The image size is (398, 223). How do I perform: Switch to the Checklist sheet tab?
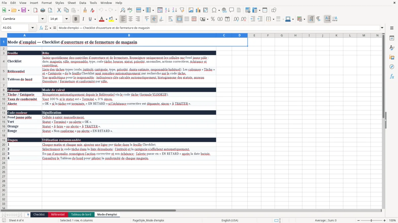coord(39,214)
